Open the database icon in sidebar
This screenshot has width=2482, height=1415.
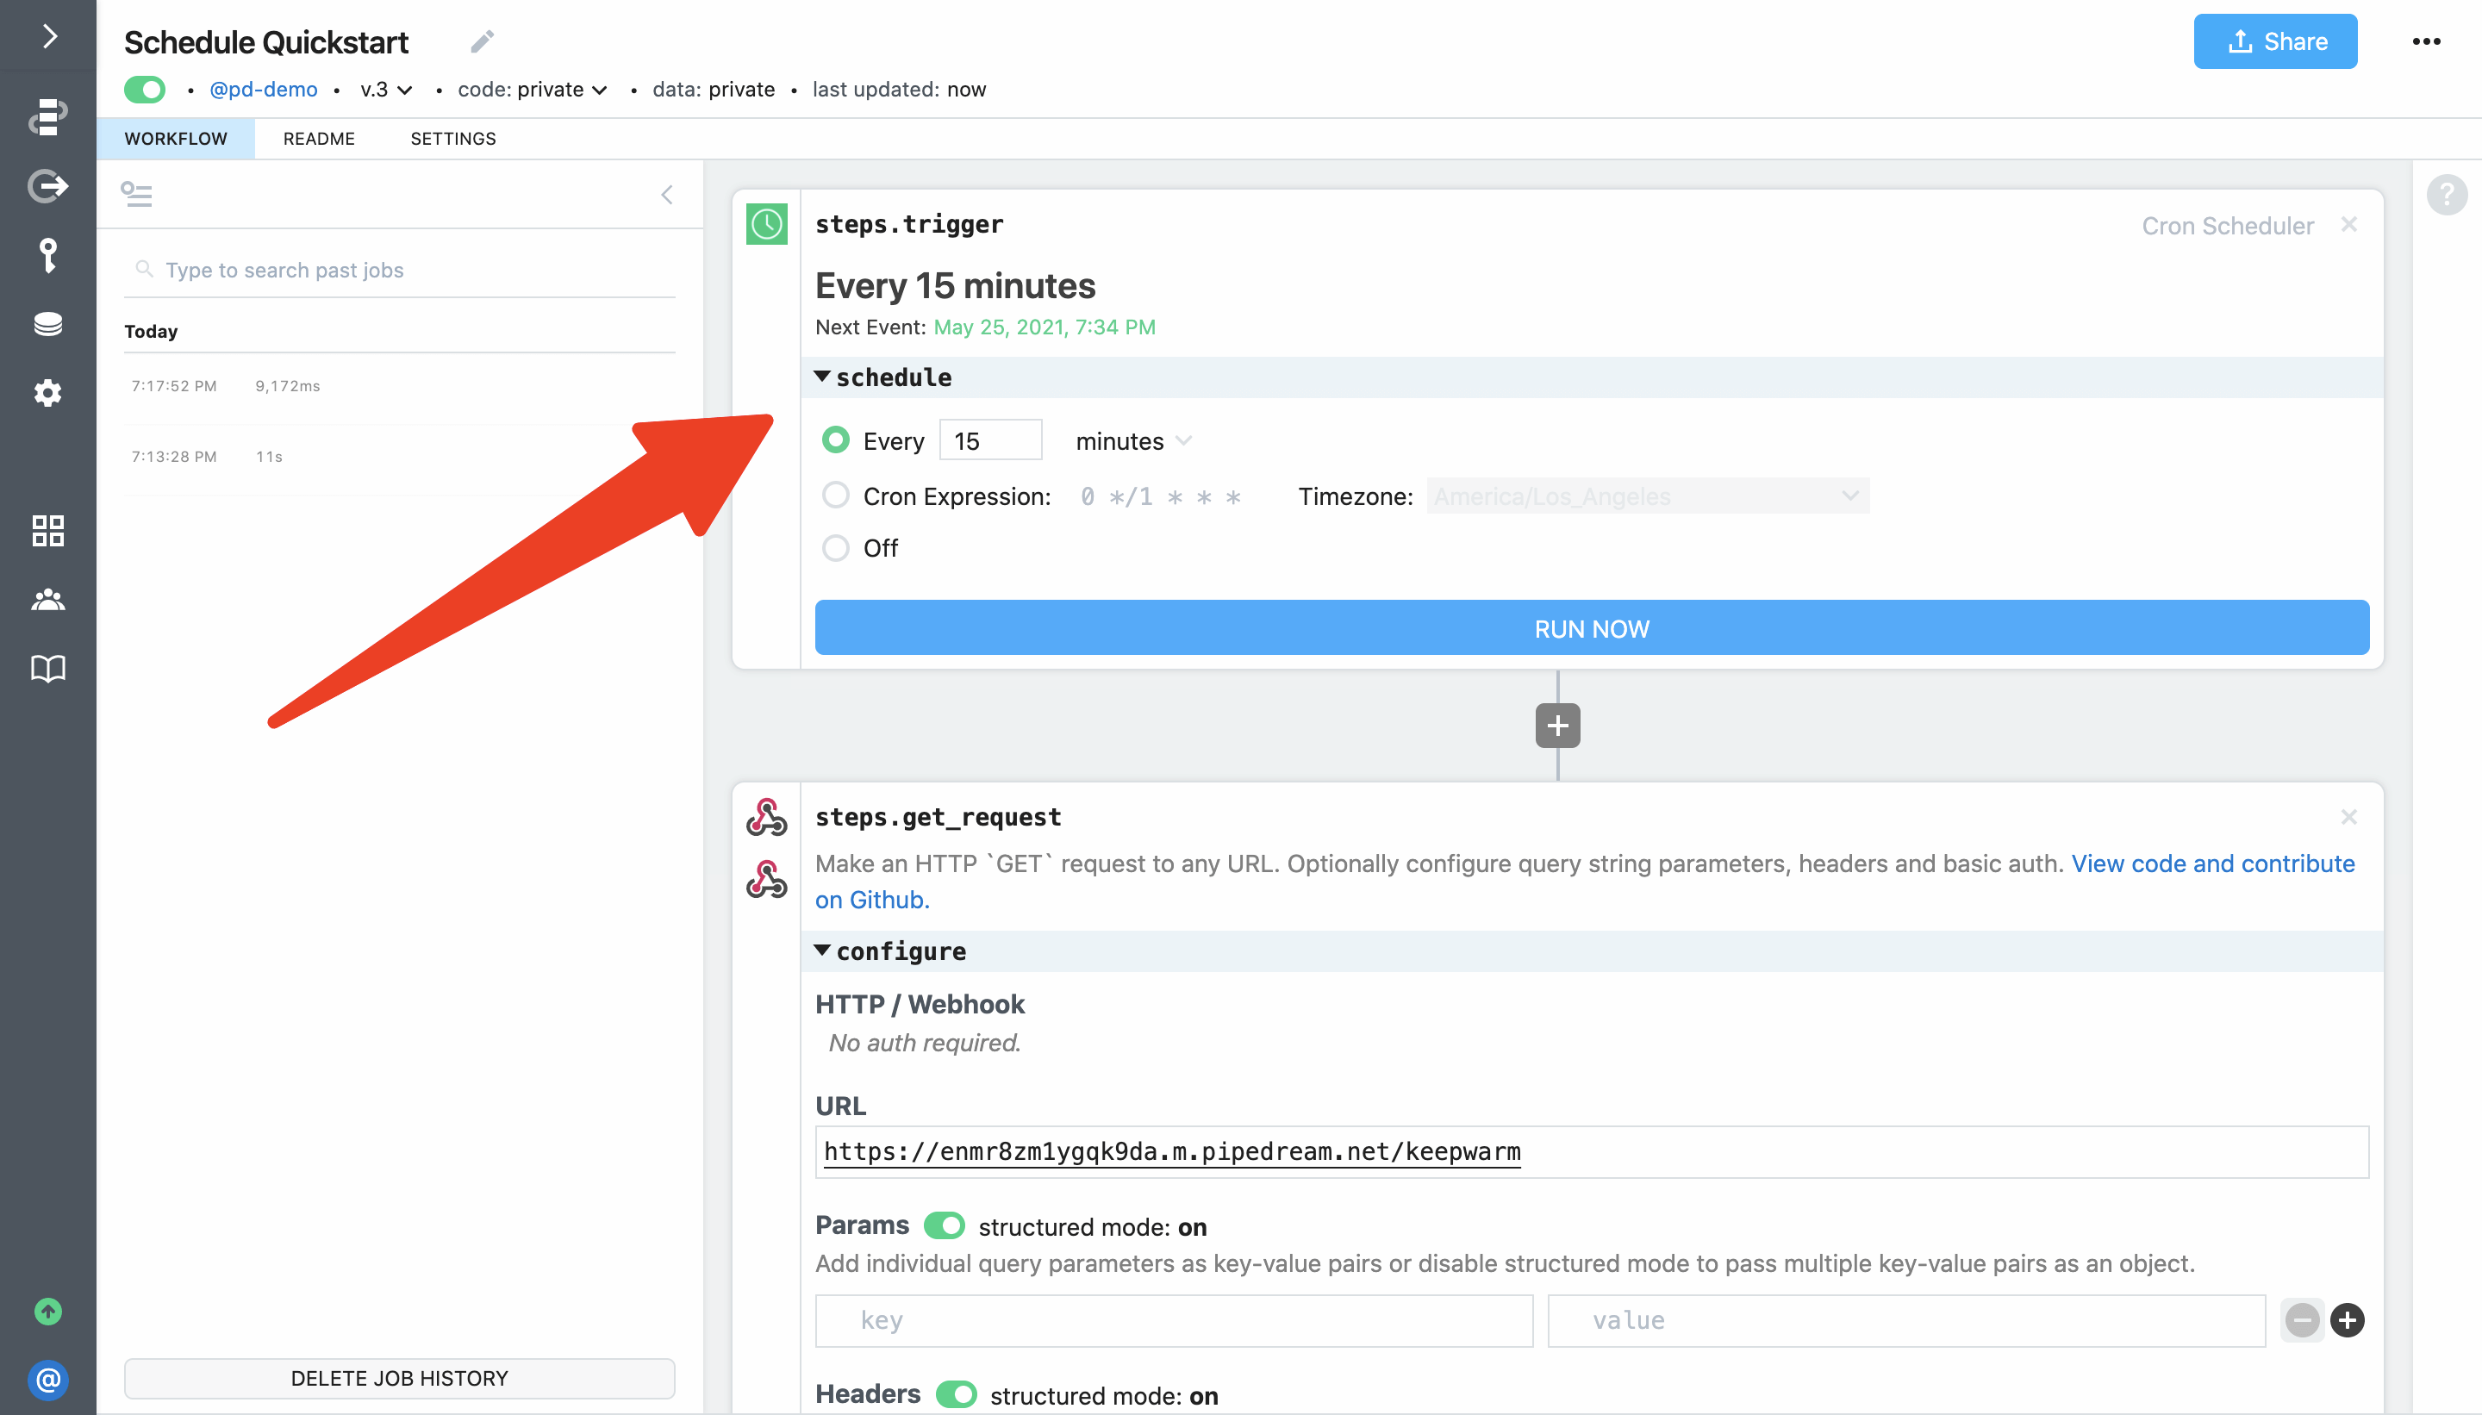click(47, 324)
